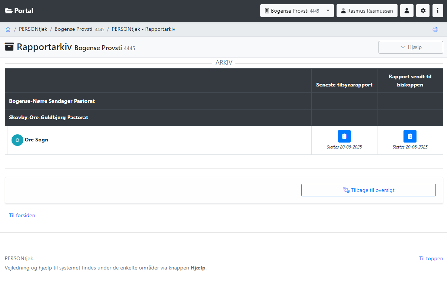Open Ore Sogn seneste tilsynsrapport icon
Image resolution: width=447 pixels, height=281 pixels.
(x=344, y=136)
